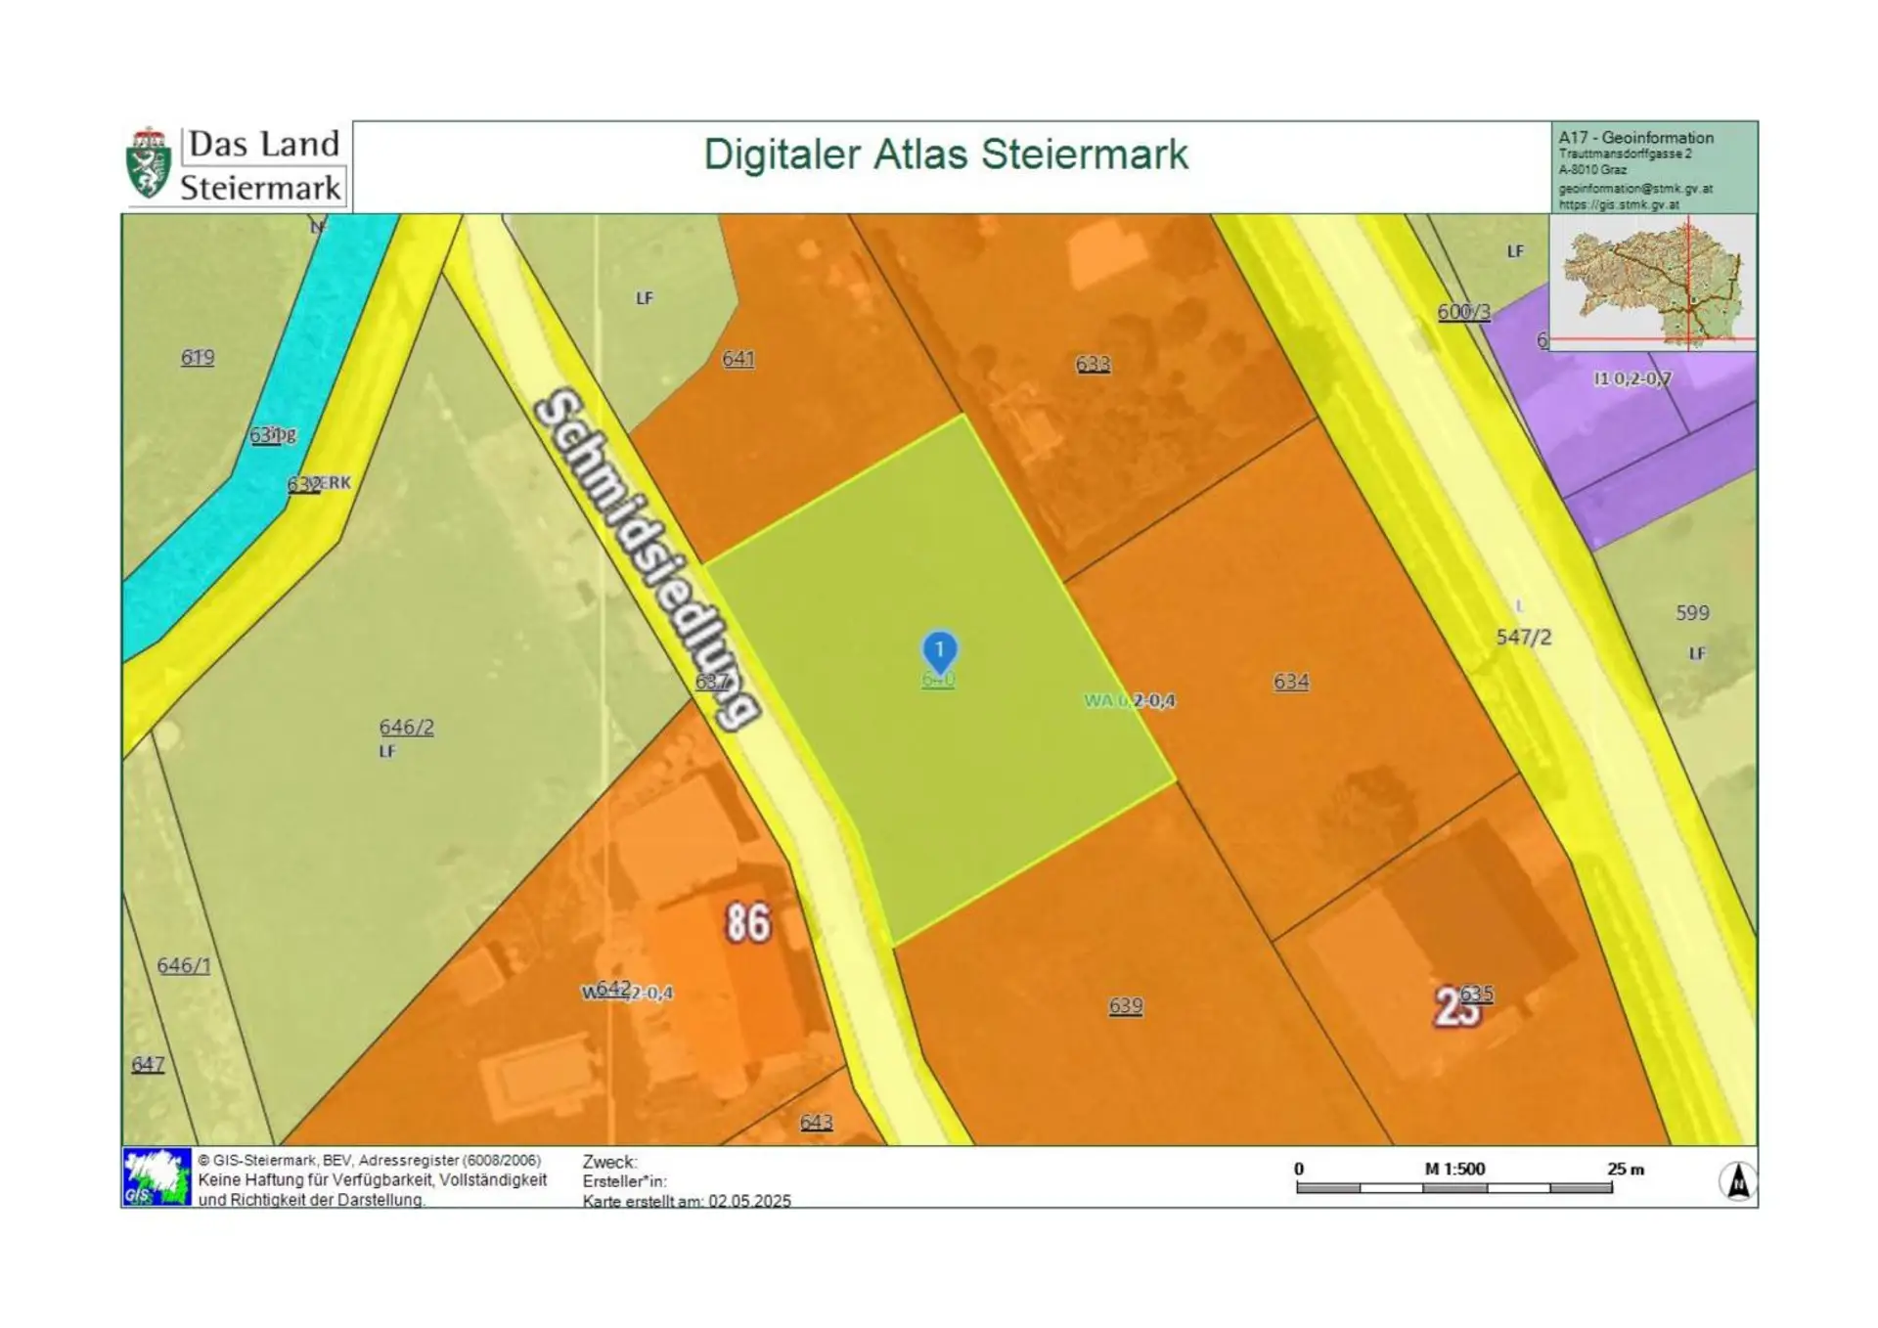Click parcel label 547/2 on road
Viewport: 1878px width, 1328px height.
pyautogui.click(x=1523, y=638)
